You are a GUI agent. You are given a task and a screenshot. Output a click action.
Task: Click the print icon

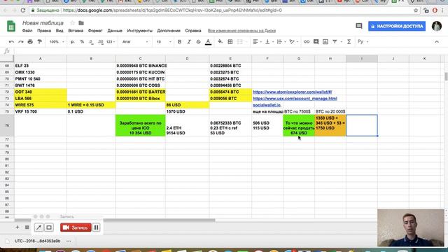pyautogui.click(x=30, y=42)
